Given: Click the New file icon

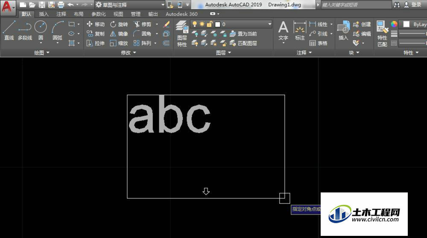Looking at the screenshot, I should point(23,5).
